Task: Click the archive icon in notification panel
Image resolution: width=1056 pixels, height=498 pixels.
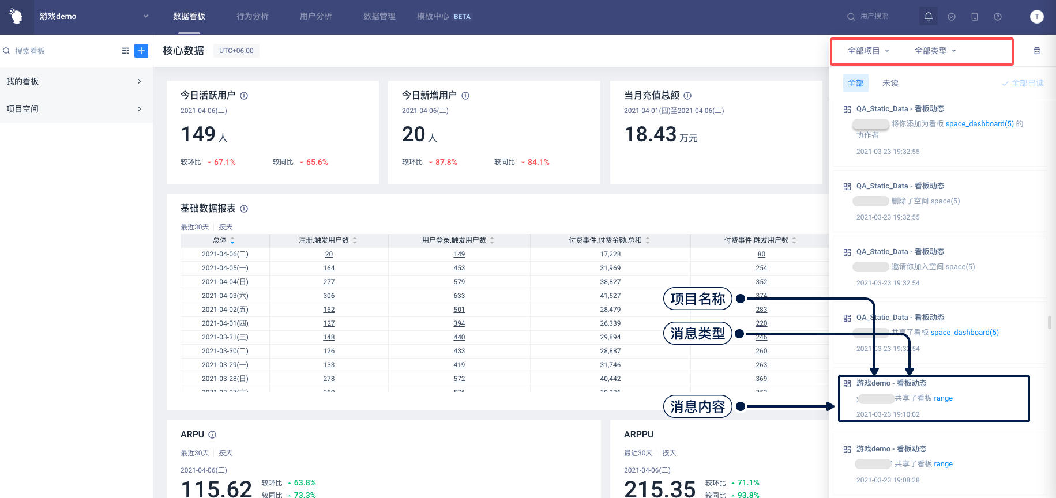Action: (1037, 51)
